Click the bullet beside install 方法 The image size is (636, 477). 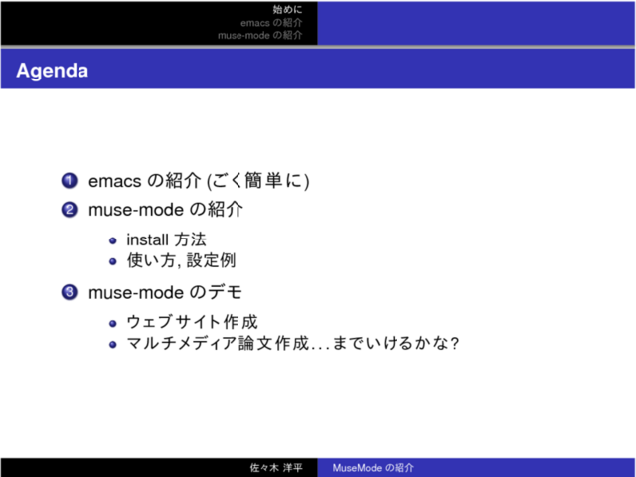point(114,240)
